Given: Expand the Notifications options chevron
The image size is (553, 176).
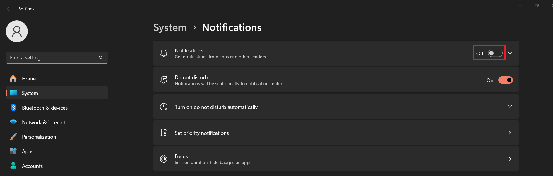Looking at the screenshot, I should click(x=510, y=53).
